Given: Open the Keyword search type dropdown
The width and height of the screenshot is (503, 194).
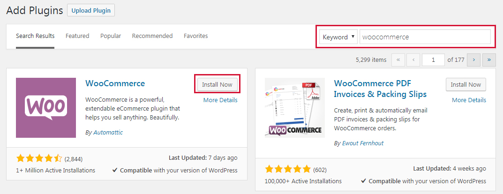Looking at the screenshot, I should [338, 37].
